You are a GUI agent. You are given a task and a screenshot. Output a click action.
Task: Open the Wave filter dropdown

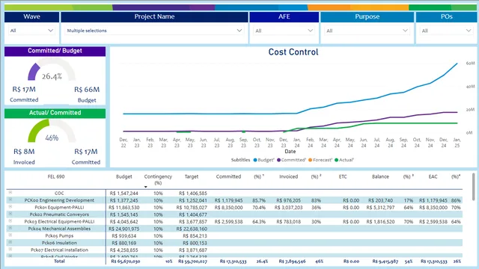[x=31, y=31]
